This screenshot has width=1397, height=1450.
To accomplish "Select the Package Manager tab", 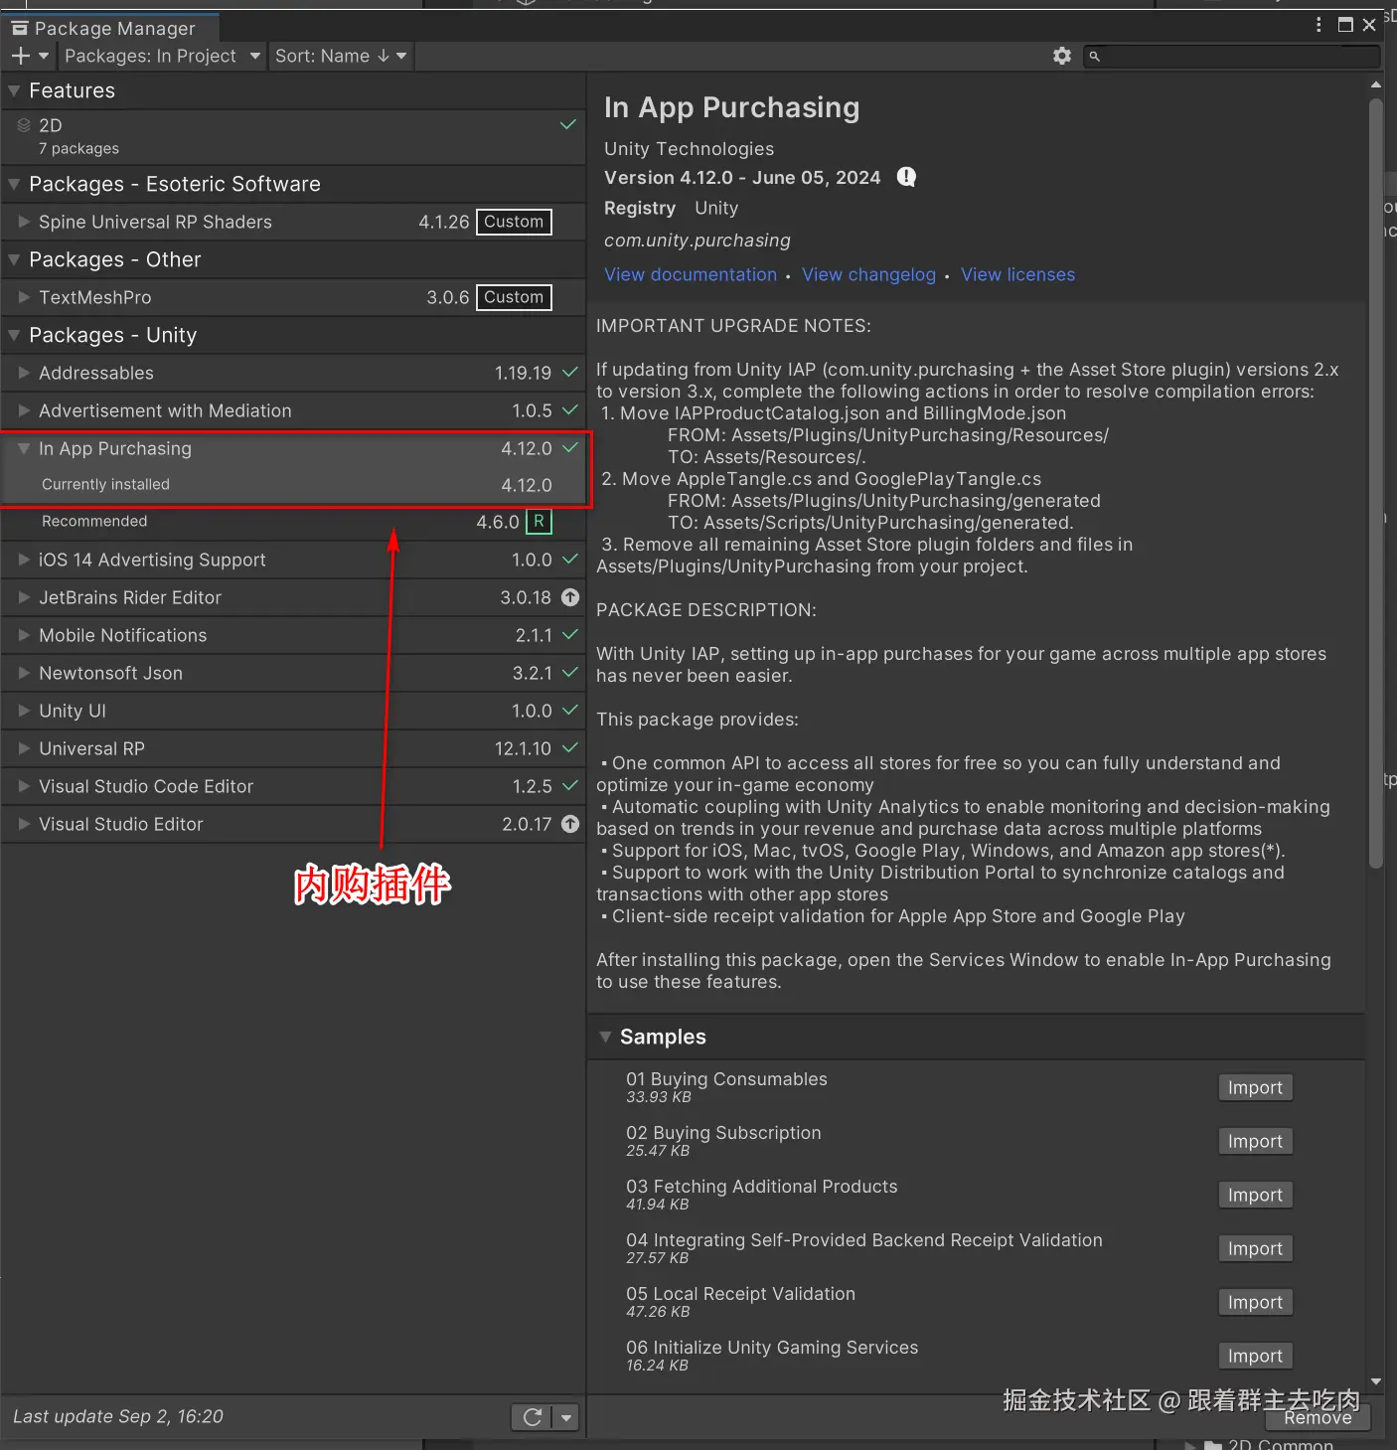I will coord(108,28).
